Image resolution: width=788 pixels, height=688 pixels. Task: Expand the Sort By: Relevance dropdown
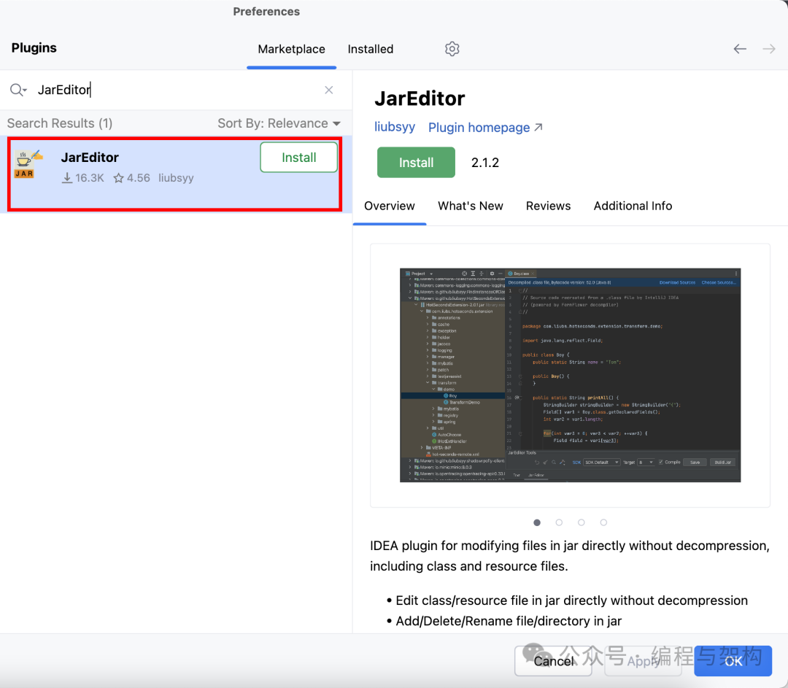coord(279,123)
